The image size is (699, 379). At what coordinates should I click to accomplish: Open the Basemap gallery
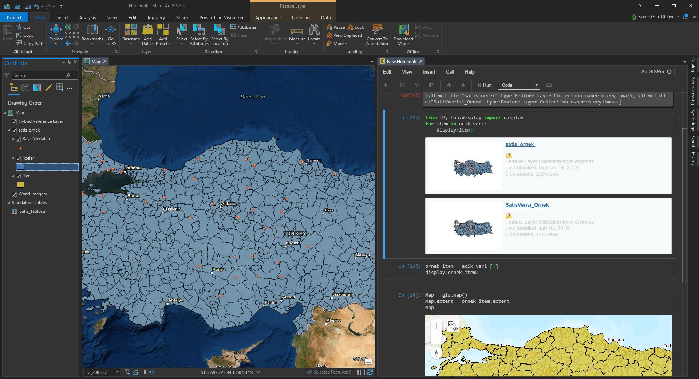[x=131, y=35]
